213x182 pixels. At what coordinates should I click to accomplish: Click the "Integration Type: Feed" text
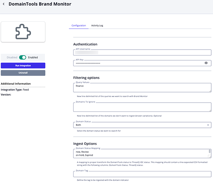click(x=15, y=90)
